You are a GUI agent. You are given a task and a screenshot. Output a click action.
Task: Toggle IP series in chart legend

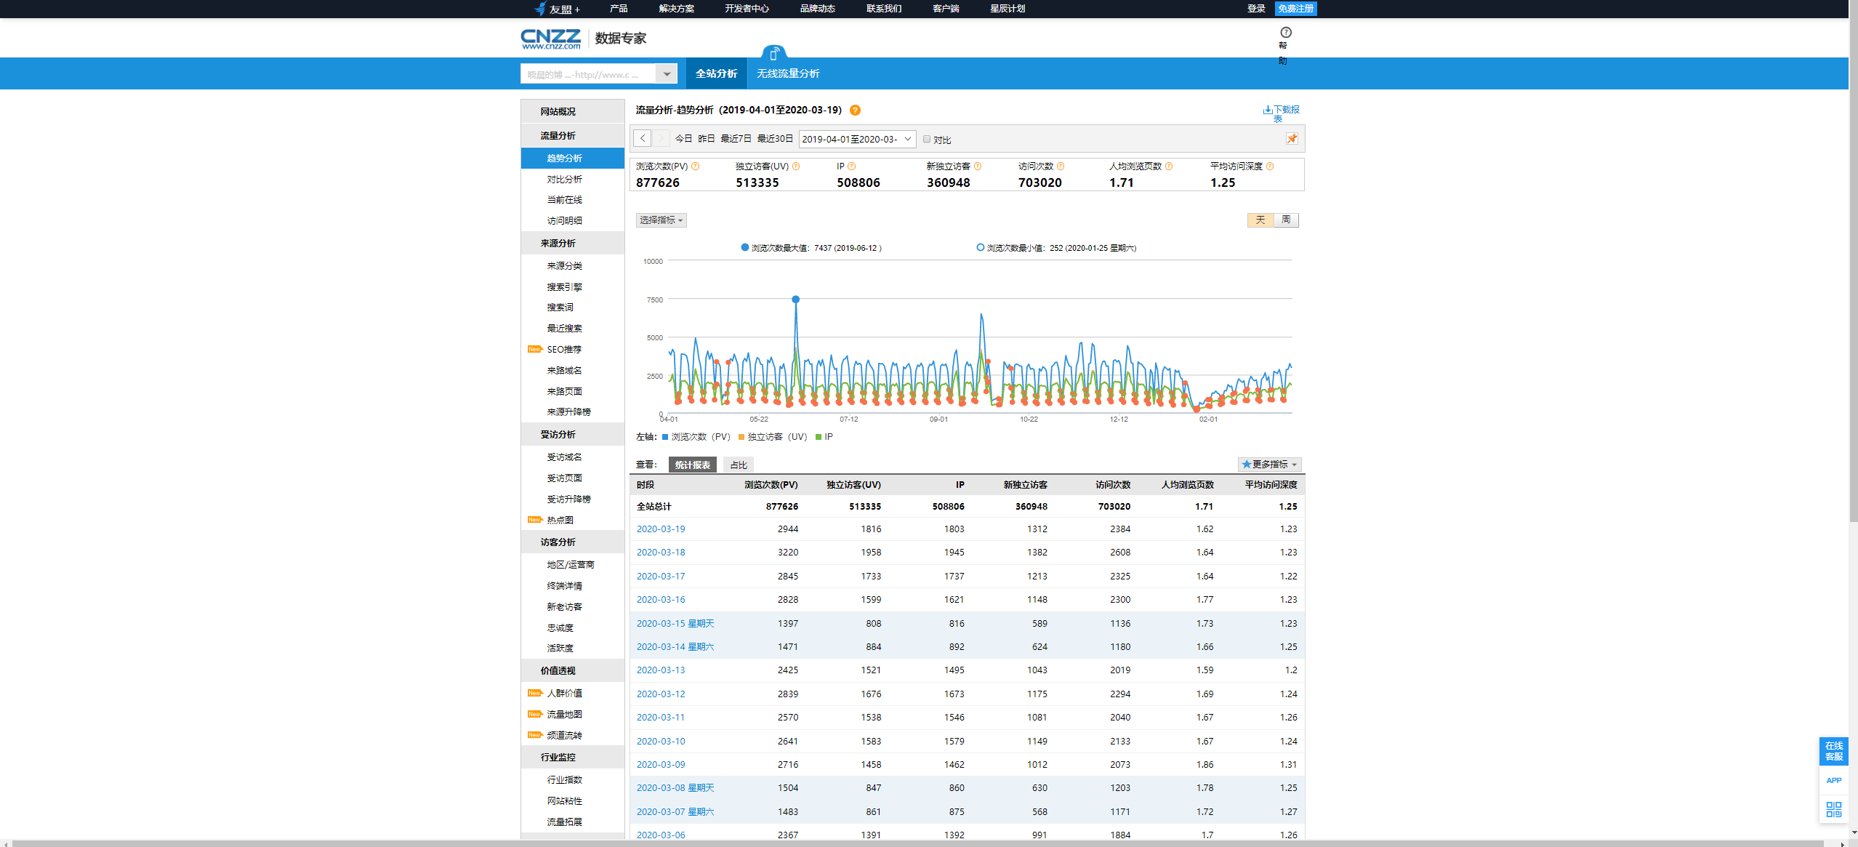(824, 437)
